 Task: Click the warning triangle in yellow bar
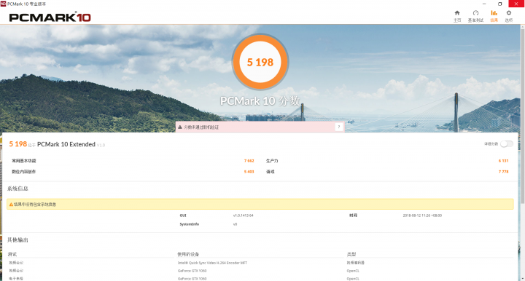point(11,204)
